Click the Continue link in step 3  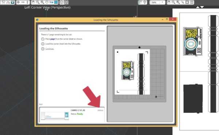(50, 49)
